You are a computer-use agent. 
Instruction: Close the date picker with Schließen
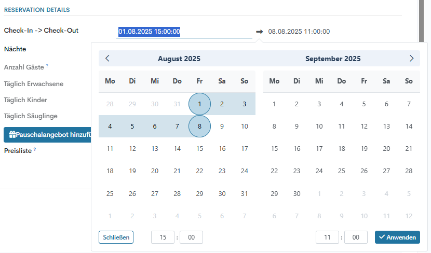(x=116, y=237)
